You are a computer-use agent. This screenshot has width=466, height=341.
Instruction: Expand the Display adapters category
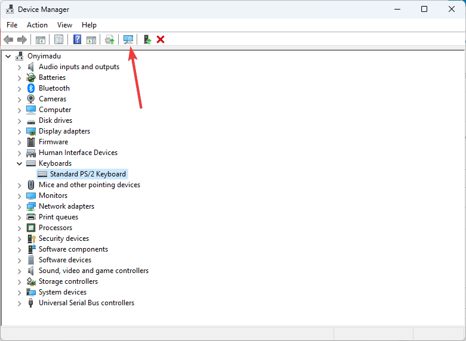[19, 132]
